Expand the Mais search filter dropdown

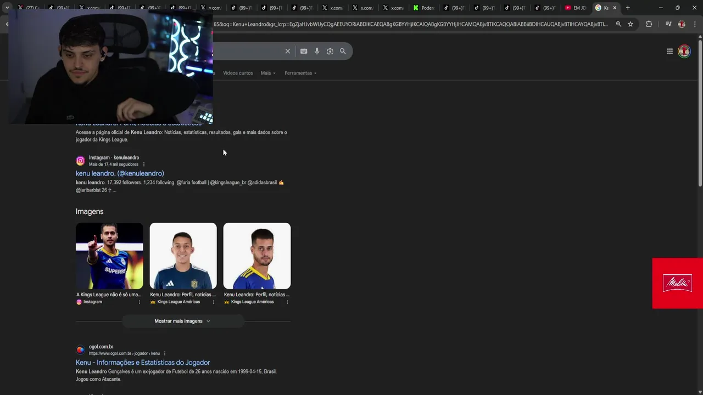tap(268, 73)
